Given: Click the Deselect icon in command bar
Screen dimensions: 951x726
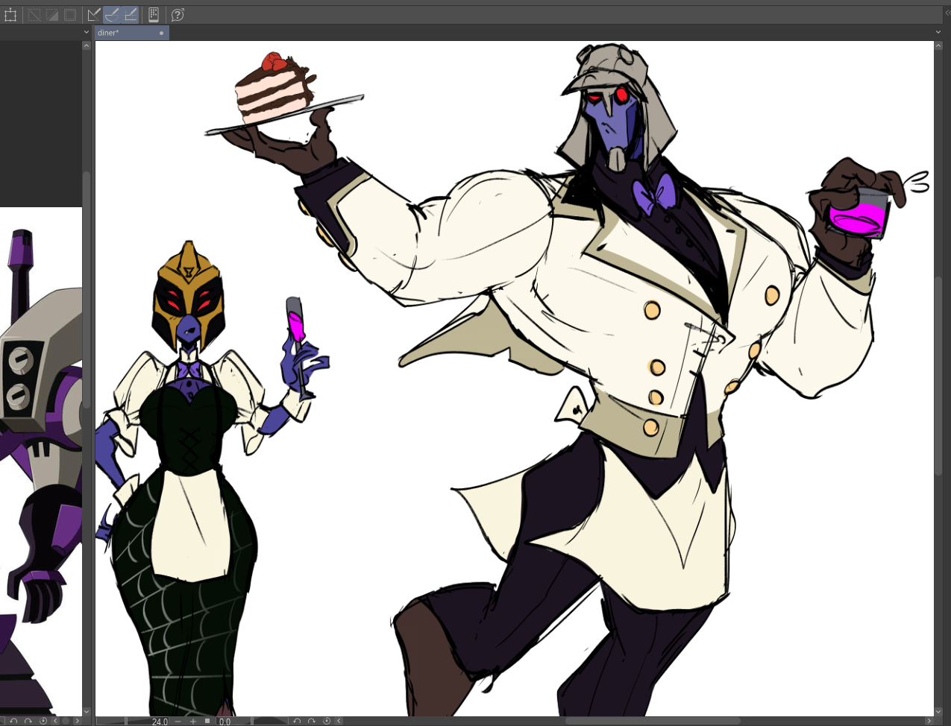Looking at the screenshot, I should [34, 15].
